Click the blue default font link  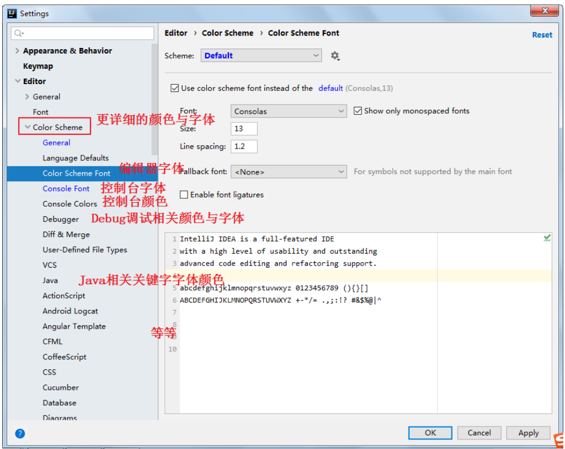(x=331, y=88)
